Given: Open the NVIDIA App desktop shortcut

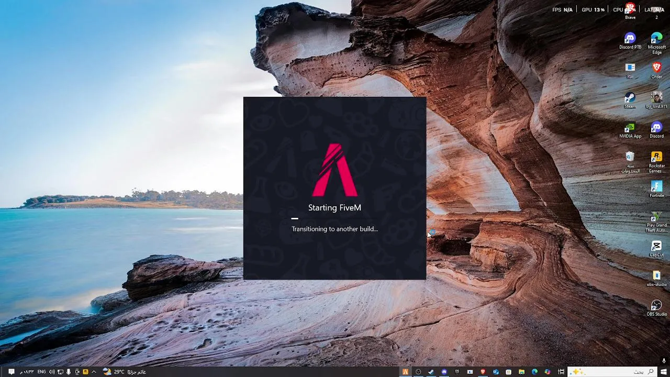Looking at the screenshot, I should tap(630, 130).
